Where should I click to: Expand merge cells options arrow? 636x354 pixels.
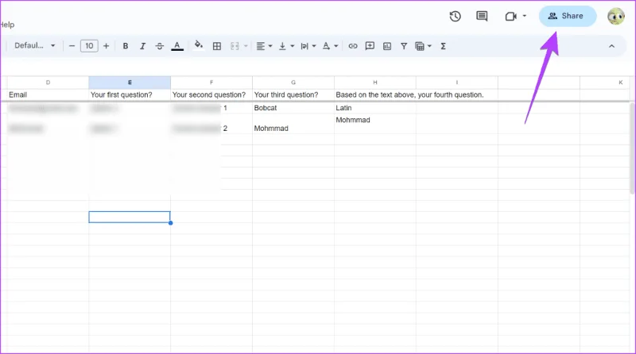click(246, 46)
